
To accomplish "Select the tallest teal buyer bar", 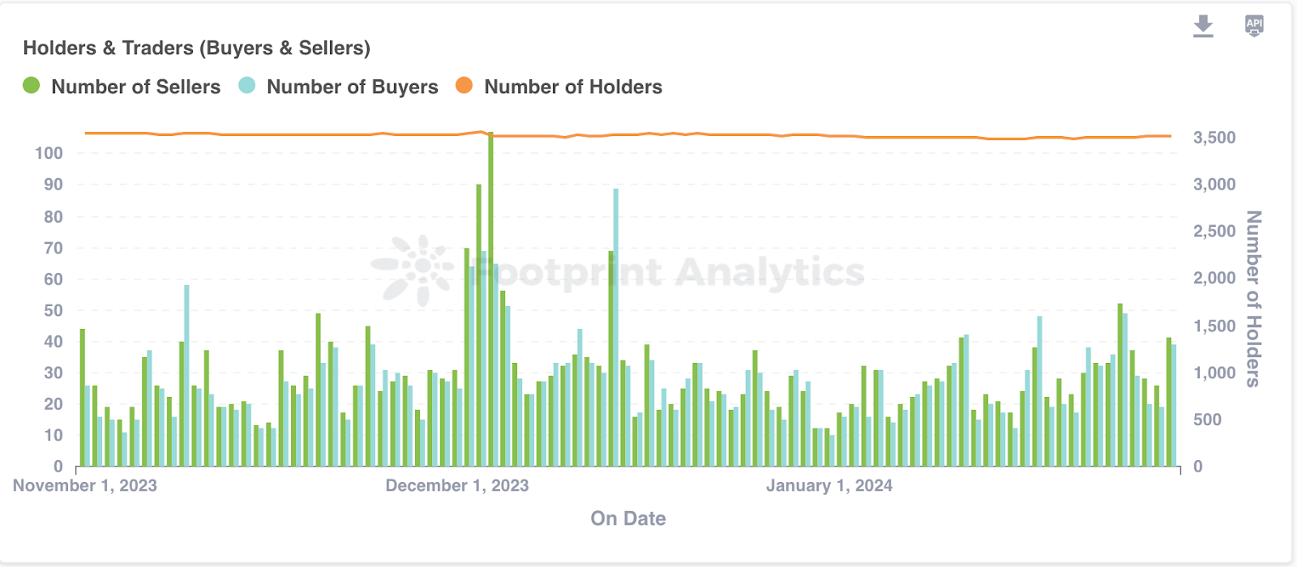I will (616, 324).
